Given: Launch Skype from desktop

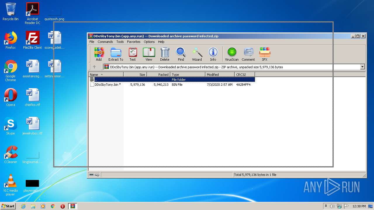Looking at the screenshot, I should pos(11,126).
